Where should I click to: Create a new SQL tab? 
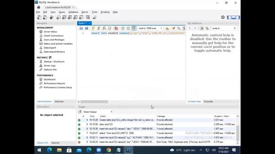click(39, 17)
